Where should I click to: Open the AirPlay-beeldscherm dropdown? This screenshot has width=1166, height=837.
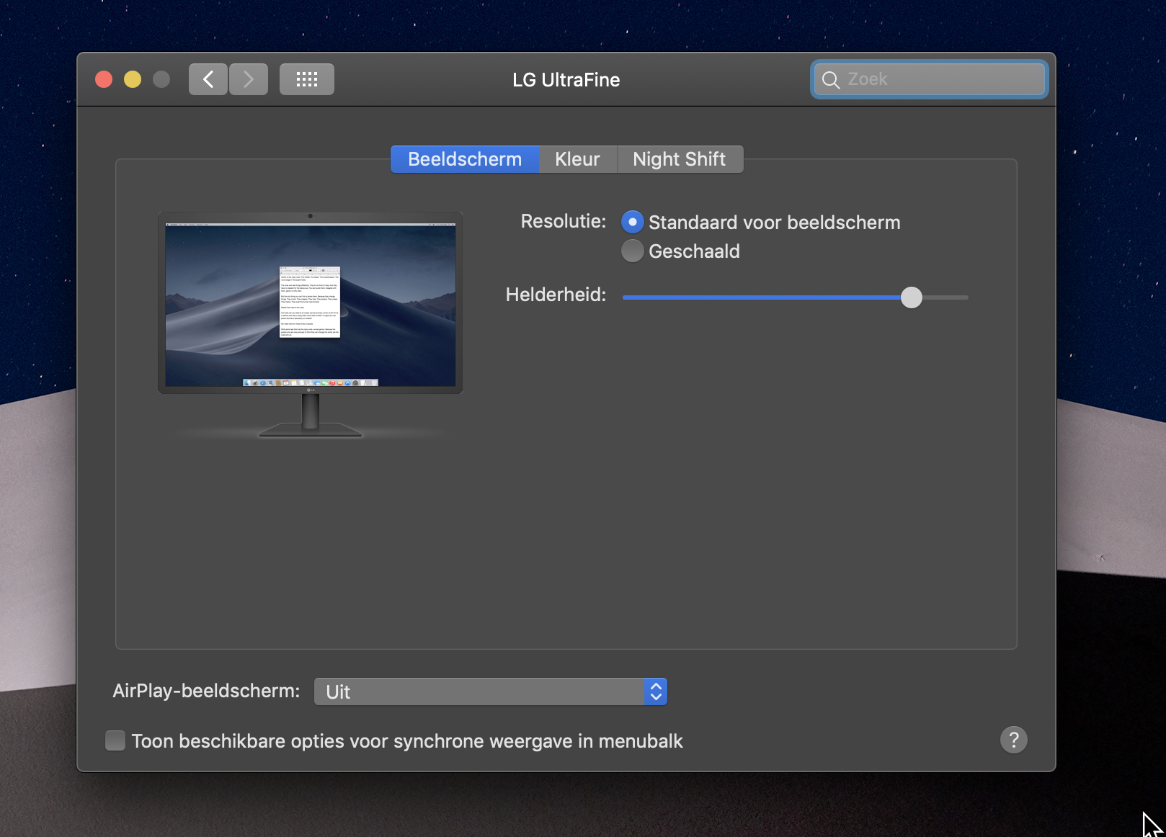[x=491, y=691]
